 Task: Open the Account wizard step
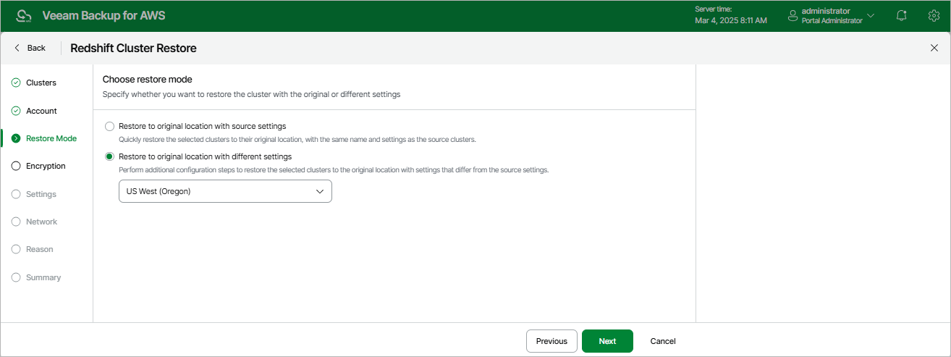41,111
